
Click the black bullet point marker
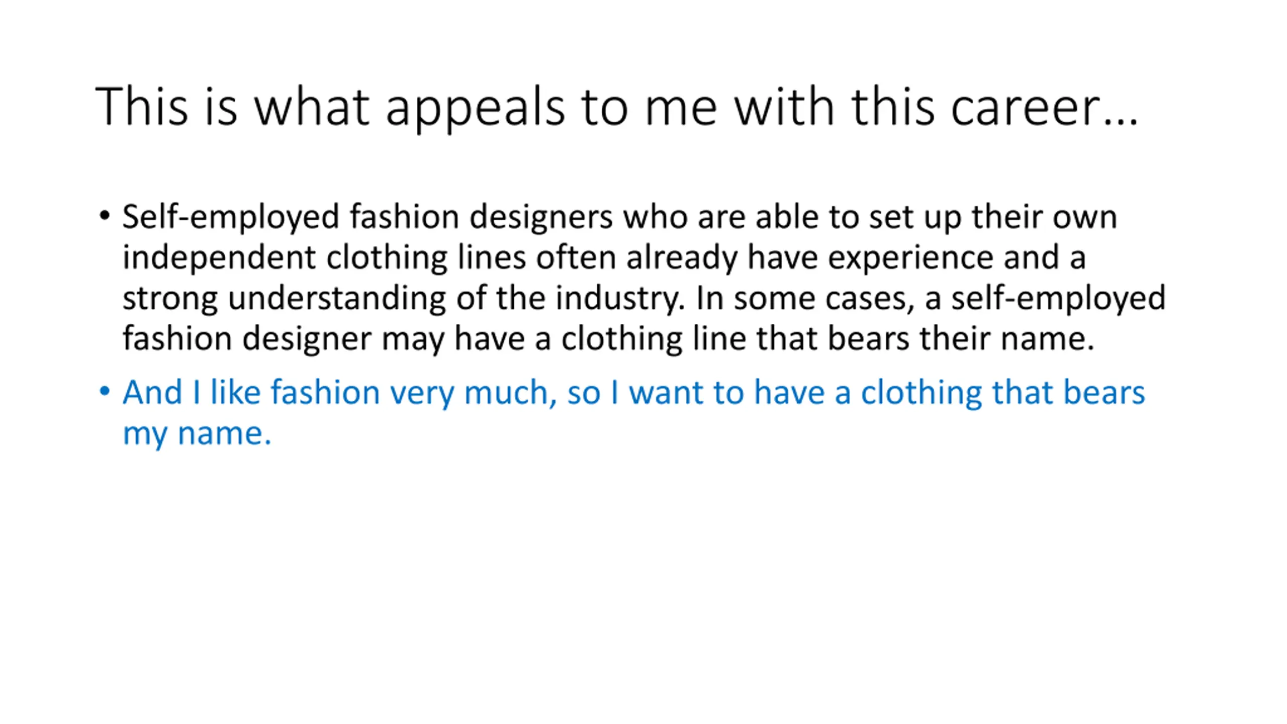coord(105,216)
